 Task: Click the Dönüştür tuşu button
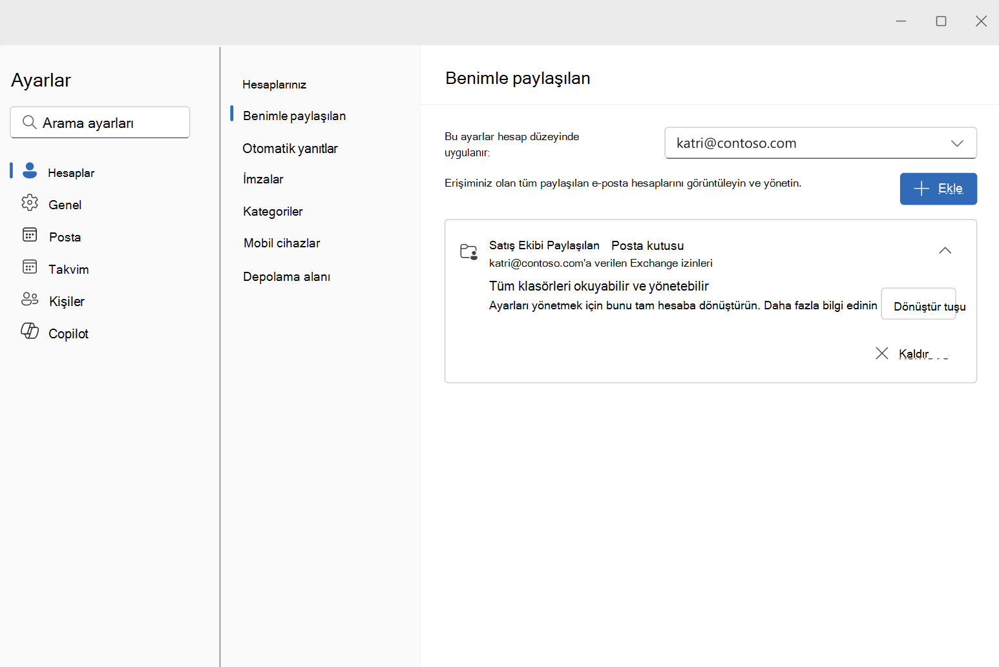919,304
